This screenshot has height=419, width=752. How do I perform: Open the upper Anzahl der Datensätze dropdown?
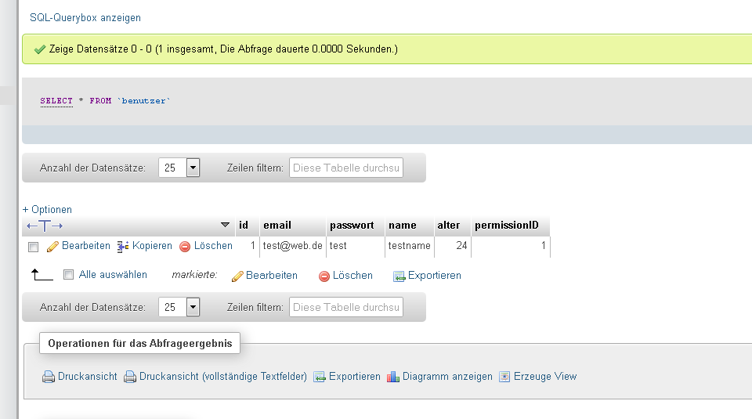point(193,168)
